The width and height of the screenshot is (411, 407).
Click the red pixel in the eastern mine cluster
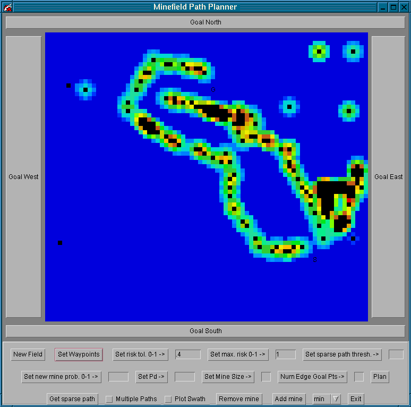coord(349,200)
